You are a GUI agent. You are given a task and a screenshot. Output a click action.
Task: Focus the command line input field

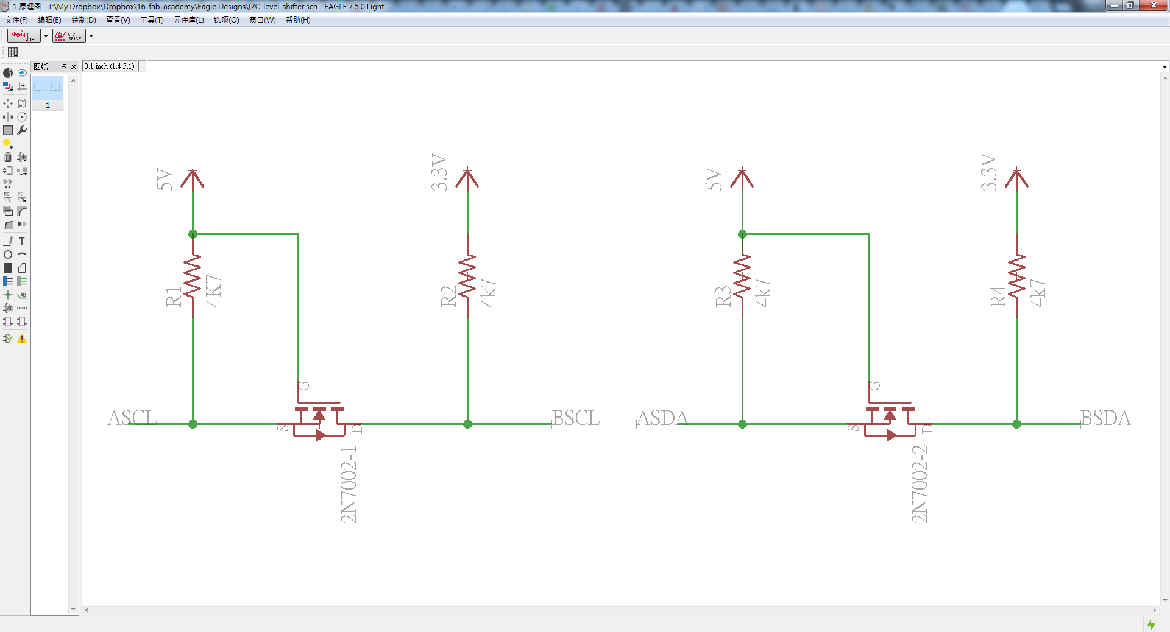click(x=653, y=66)
